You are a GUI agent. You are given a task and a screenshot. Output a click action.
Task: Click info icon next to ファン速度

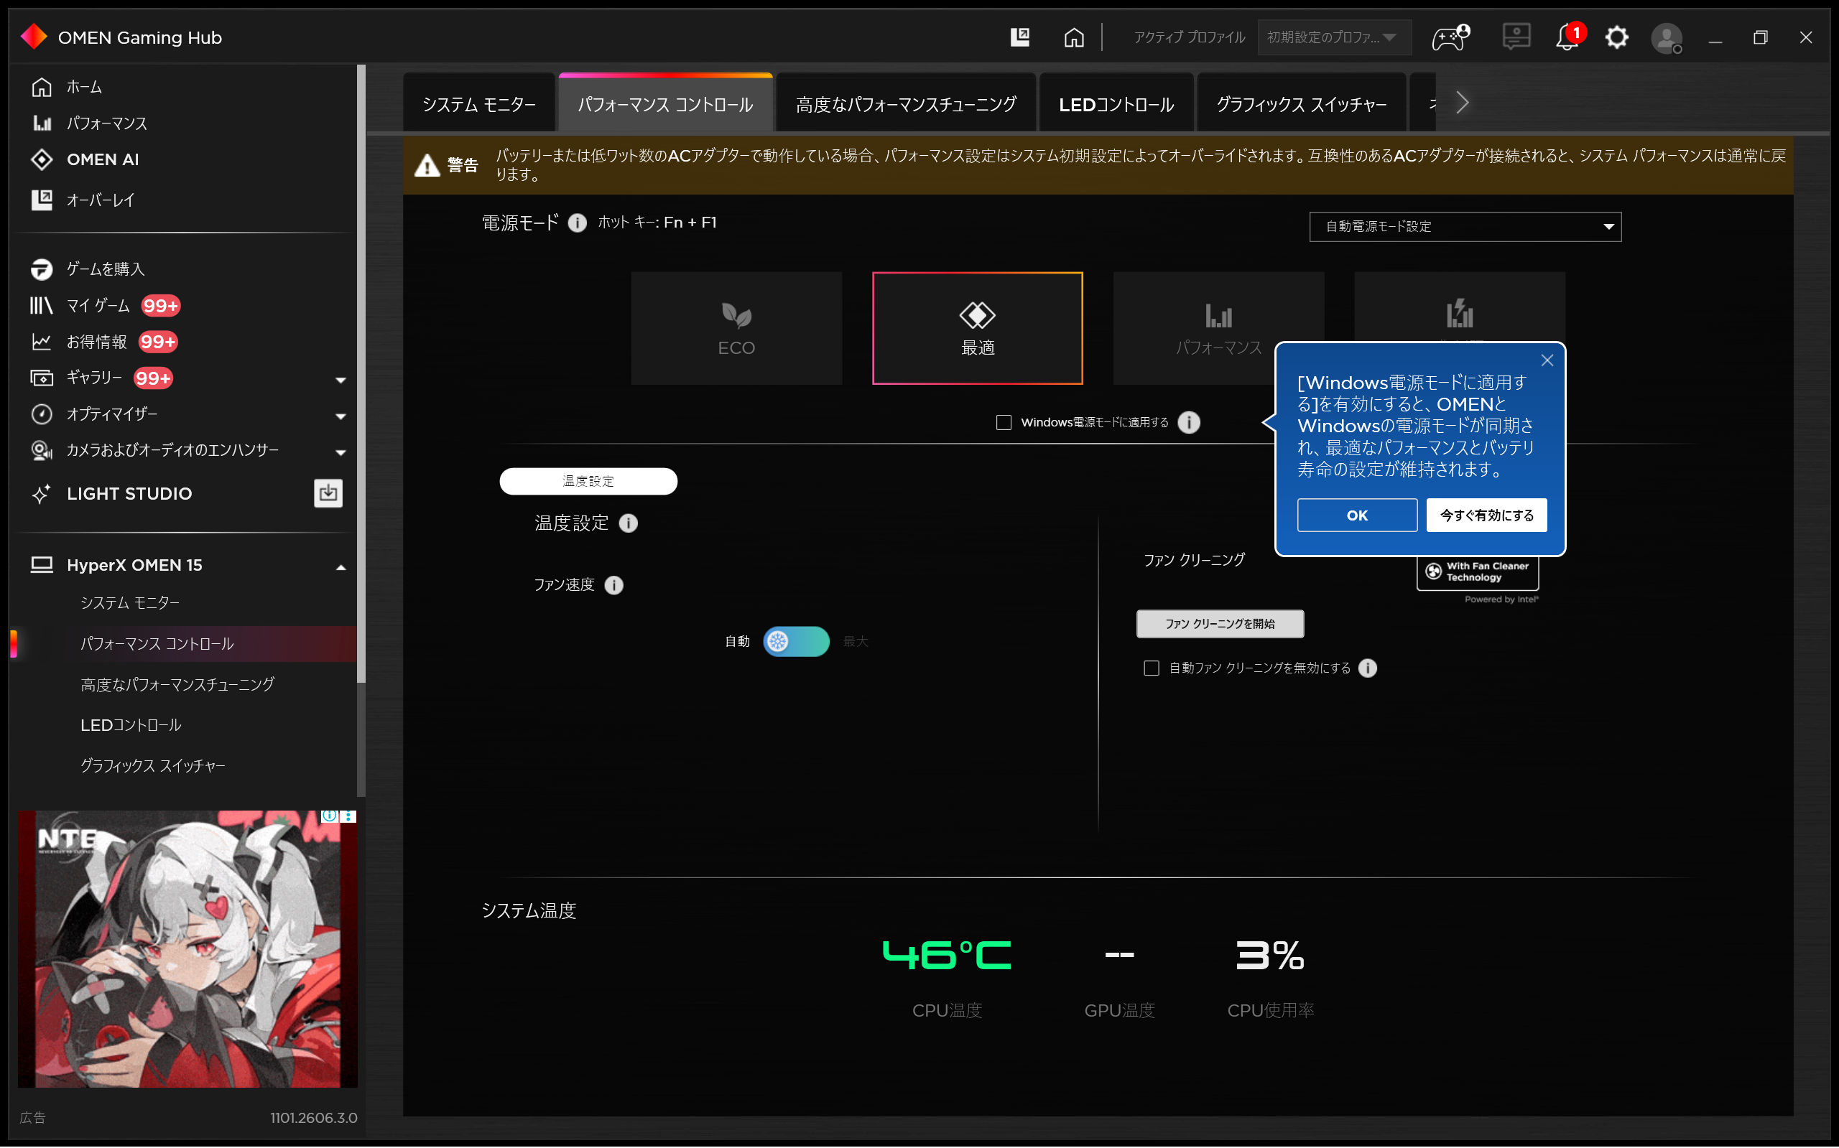613,584
